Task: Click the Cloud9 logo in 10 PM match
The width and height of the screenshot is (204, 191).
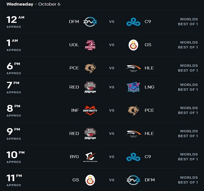Action: click(133, 157)
